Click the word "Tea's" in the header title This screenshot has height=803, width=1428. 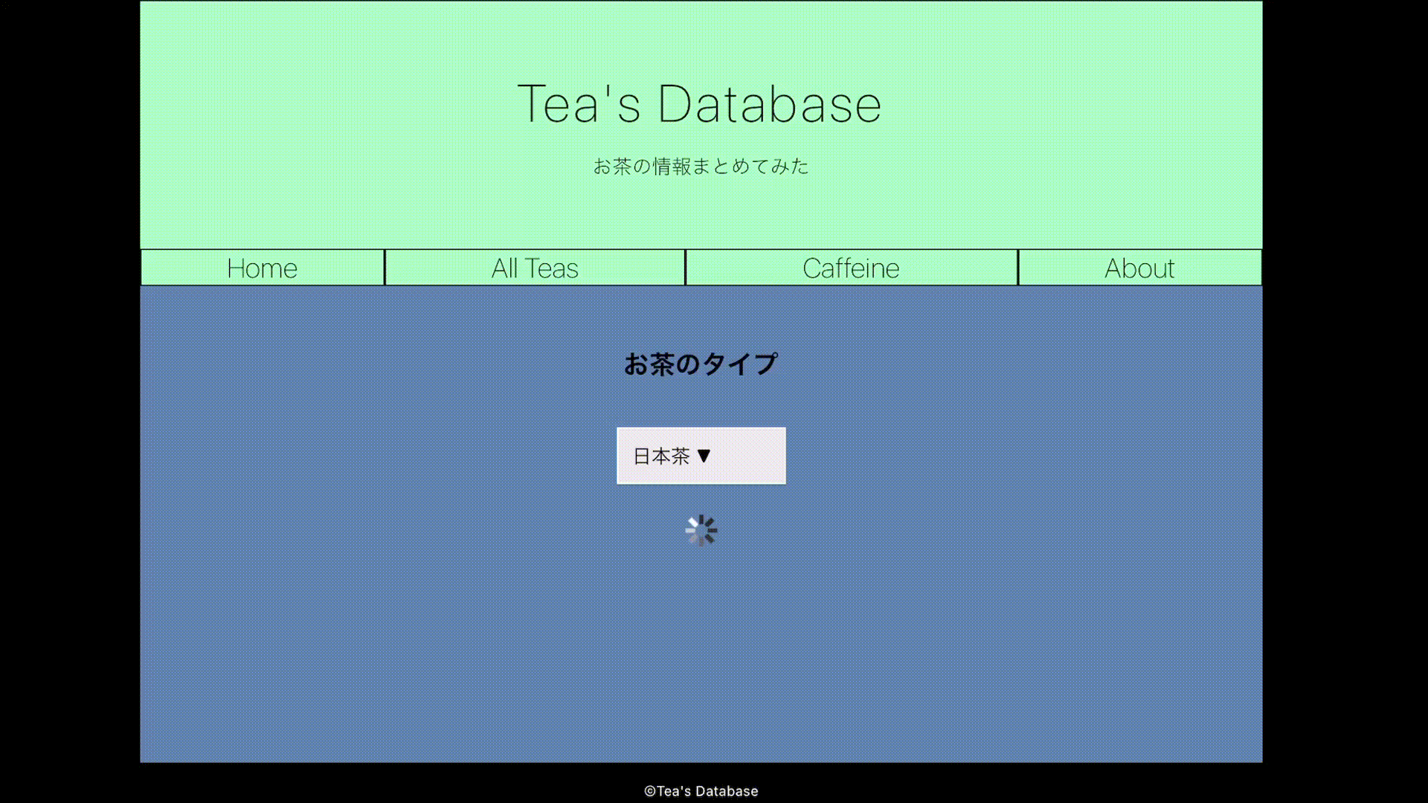click(x=579, y=104)
